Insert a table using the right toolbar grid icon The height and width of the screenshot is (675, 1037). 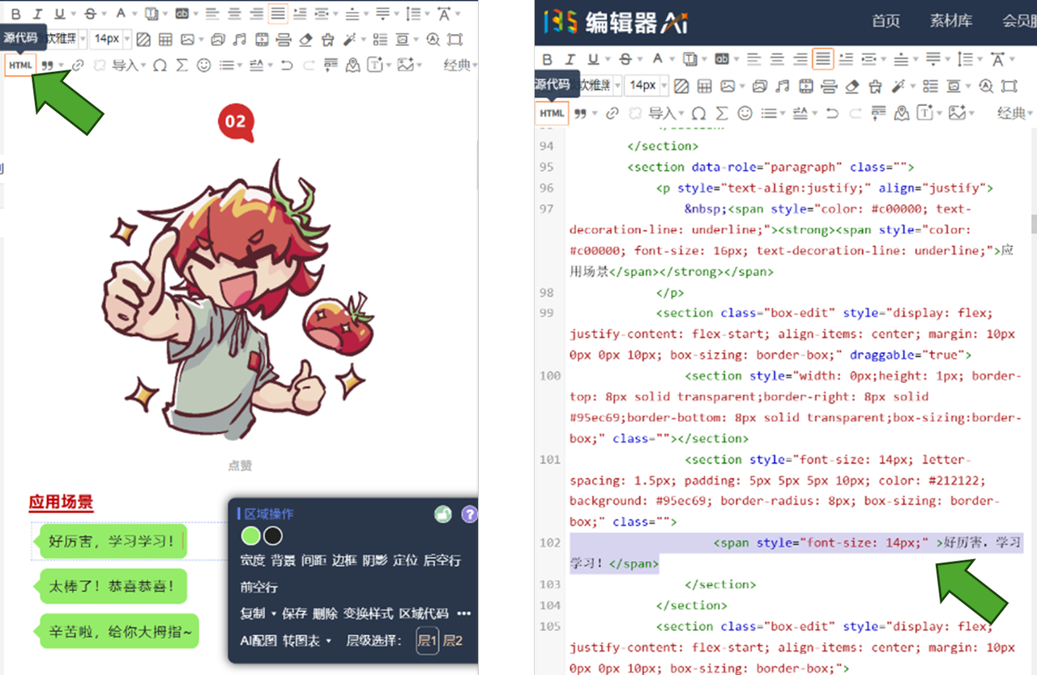(705, 86)
